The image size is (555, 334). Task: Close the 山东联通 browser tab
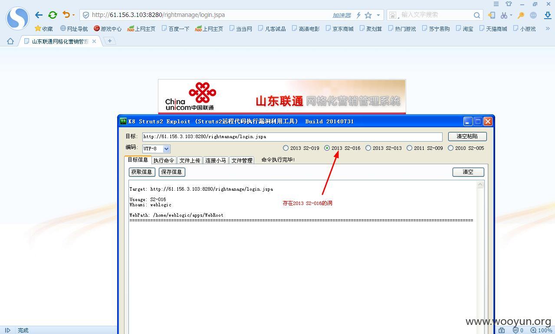[94, 41]
